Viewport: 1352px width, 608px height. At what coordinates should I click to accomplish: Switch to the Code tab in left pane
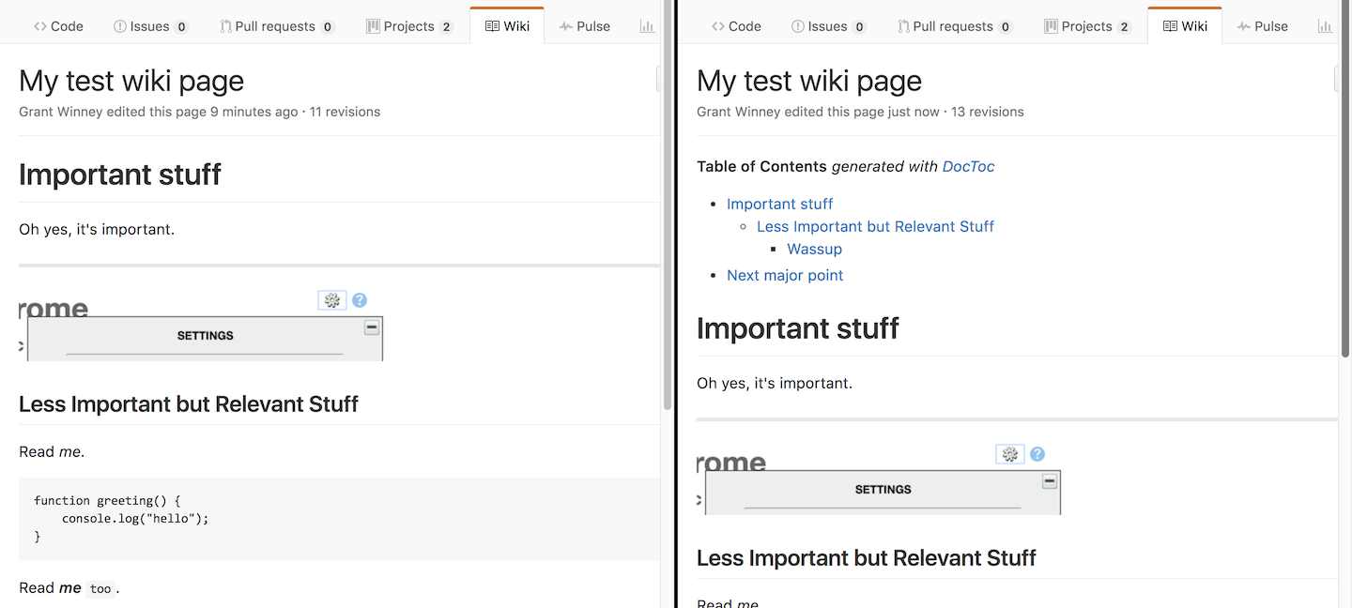(58, 26)
